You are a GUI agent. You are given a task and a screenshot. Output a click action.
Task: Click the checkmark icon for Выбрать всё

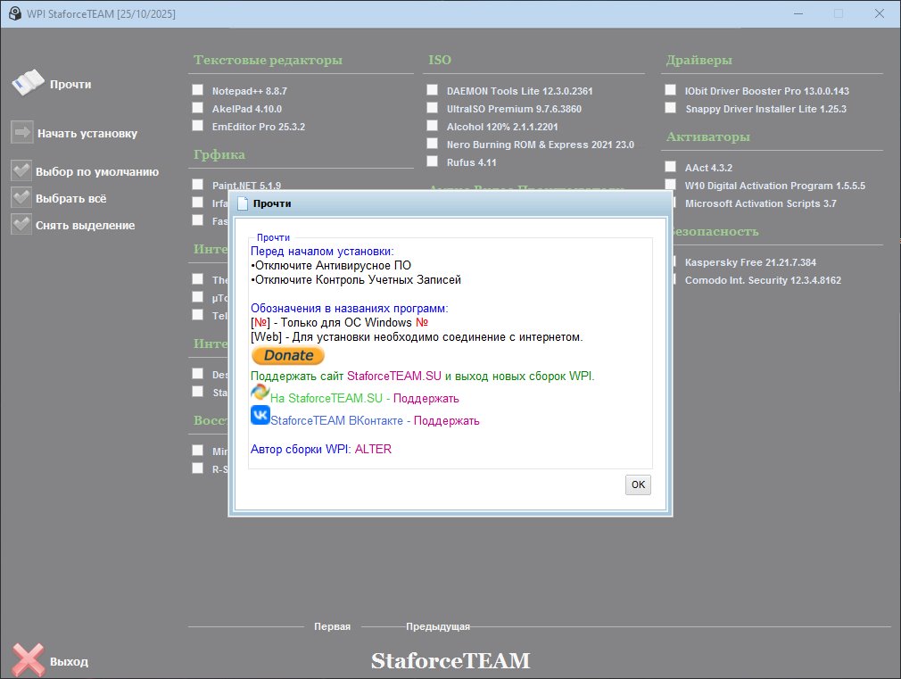tap(21, 198)
